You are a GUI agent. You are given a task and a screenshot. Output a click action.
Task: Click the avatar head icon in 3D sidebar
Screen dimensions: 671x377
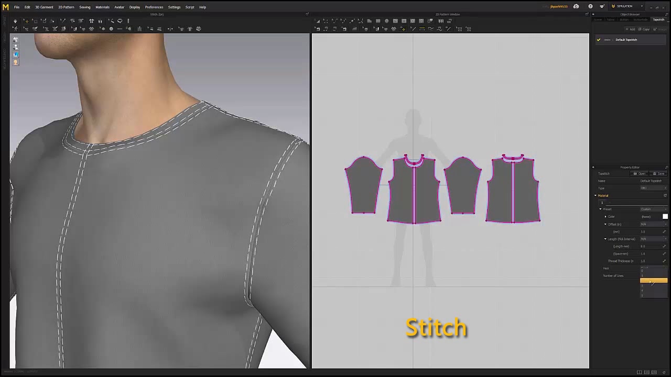[x=15, y=62]
